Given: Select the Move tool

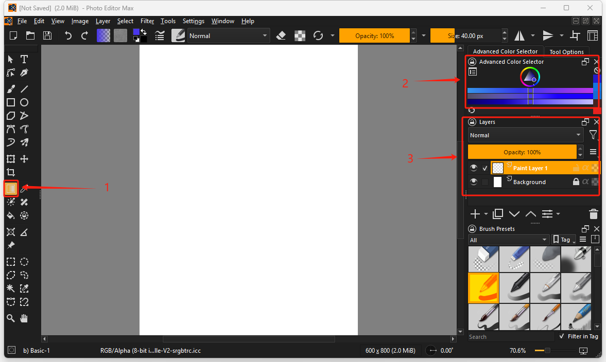Looking at the screenshot, I should point(24,159).
